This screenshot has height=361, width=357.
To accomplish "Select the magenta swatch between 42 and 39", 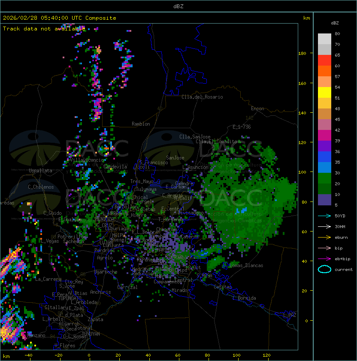I will 324,135.
